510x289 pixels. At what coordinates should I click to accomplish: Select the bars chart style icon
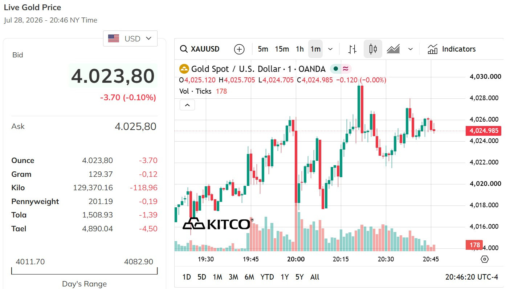point(352,49)
